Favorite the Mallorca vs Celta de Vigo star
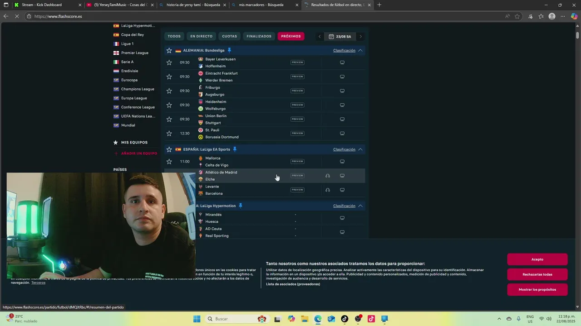This screenshot has width=581, height=326. point(169,162)
